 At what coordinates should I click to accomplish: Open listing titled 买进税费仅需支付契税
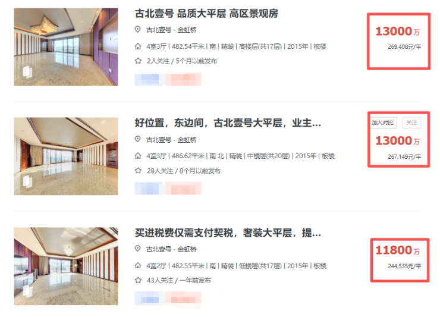click(x=228, y=233)
